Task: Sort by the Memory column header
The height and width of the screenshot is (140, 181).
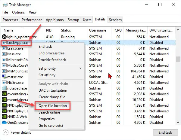Action: pyautogui.click(x=136, y=30)
